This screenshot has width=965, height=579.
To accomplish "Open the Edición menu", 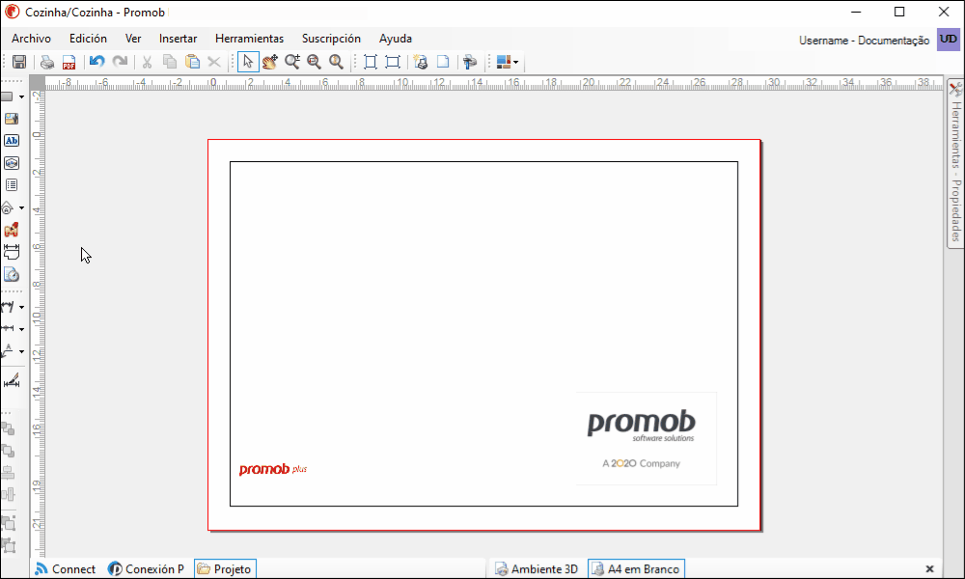I will [x=88, y=39].
